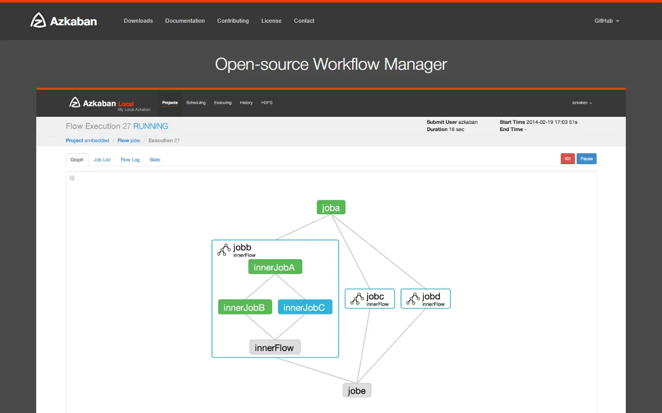Image resolution: width=662 pixels, height=413 pixels.
Task: Open the Documentation page
Action: pyautogui.click(x=185, y=21)
